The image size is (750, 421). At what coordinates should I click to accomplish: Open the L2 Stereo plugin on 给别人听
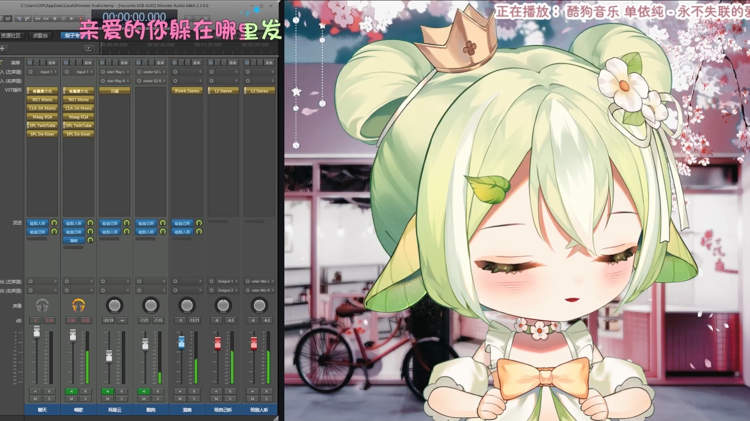coord(259,91)
